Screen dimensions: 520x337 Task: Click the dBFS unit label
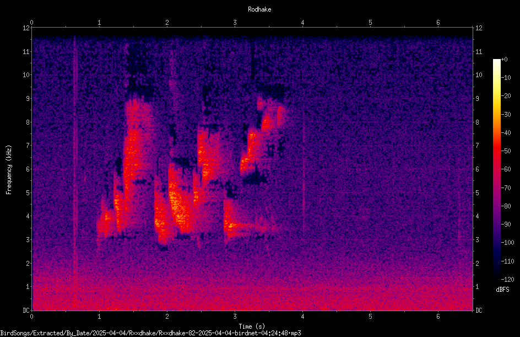502,290
